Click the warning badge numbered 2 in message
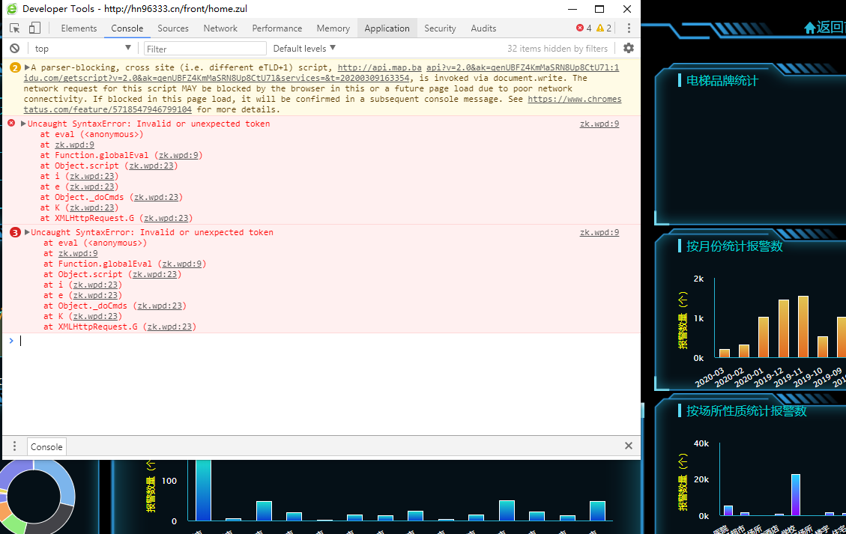Screen dimensions: 846x534 (15, 68)
